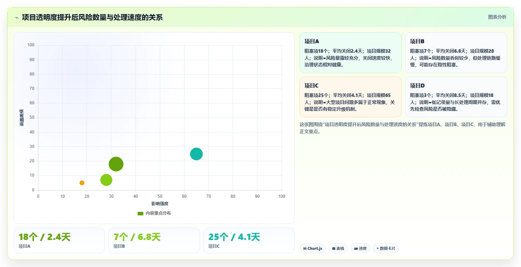
Task: Click the 25个 / 4.1天 stat card
Action: (x=249, y=240)
